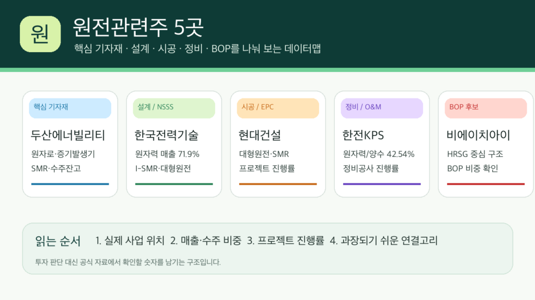The height and width of the screenshot is (300, 535).
Task: Select the 정비 / O&M category tag
Action: [x=382, y=108]
